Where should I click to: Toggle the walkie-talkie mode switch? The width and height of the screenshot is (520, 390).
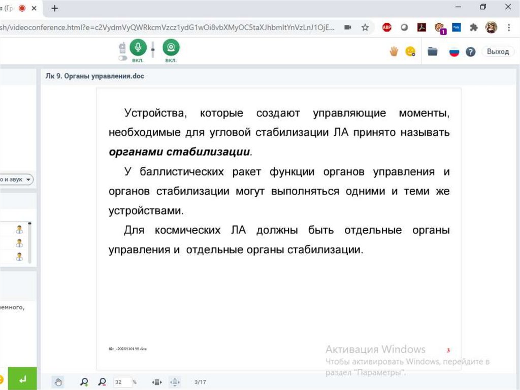coord(122,58)
